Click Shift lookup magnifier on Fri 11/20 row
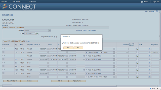 point(149,59)
